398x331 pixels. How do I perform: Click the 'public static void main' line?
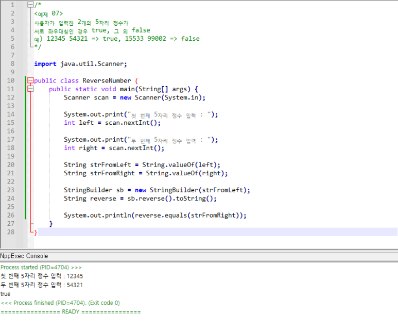pyautogui.click(x=124, y=89)
